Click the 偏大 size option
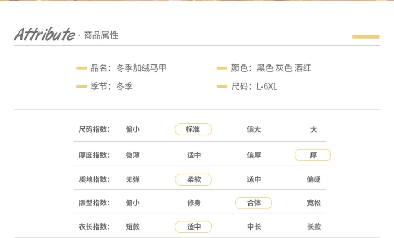The height and width of the screenshot is (238, 394). [254, 129]
